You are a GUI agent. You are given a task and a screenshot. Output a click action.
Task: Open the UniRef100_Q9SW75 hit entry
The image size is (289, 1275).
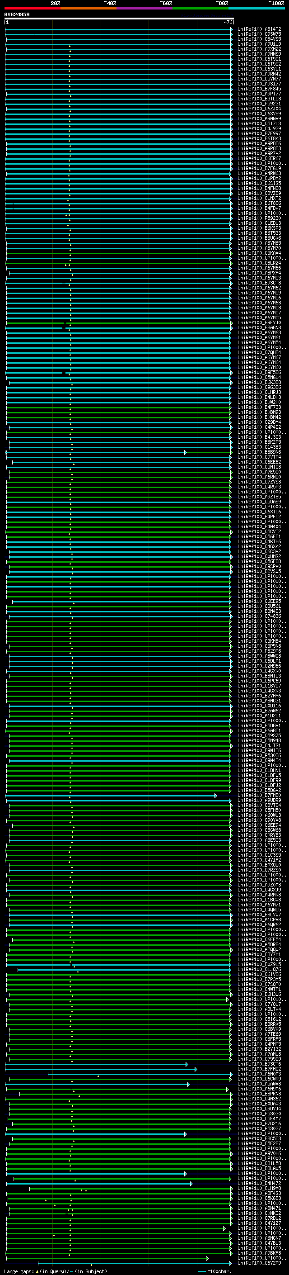(x=259, y=34)
